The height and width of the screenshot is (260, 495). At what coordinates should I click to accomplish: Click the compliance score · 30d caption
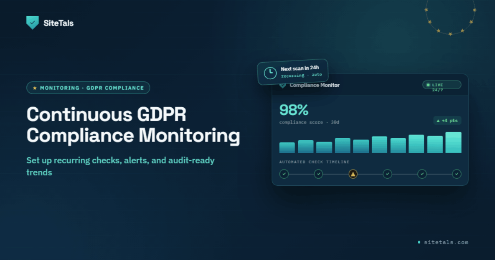(x=309, y=122)
